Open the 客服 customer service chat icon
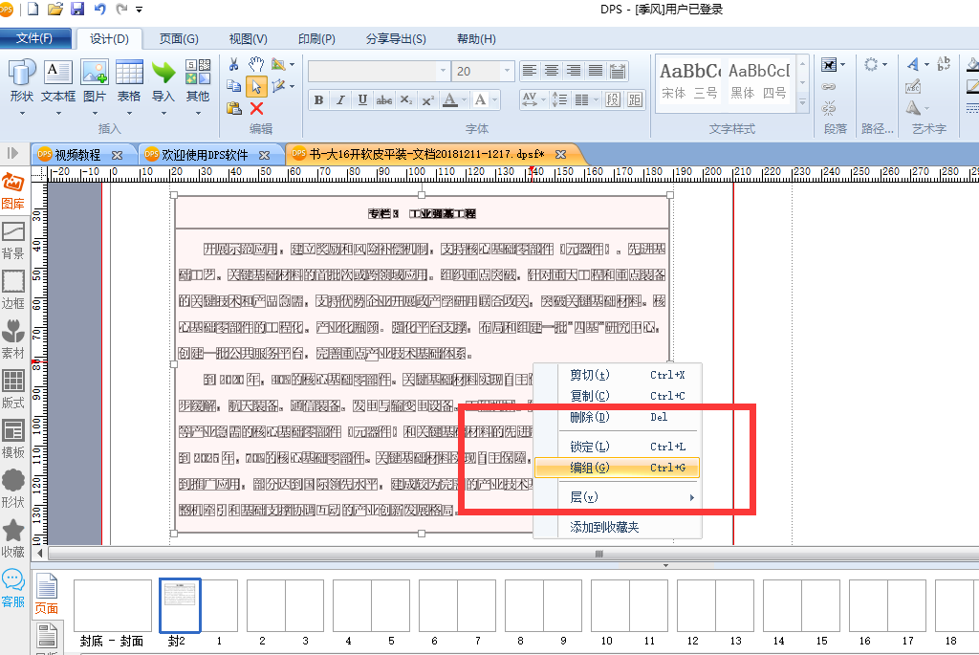The image size is (979, 655). pos(13,587)
